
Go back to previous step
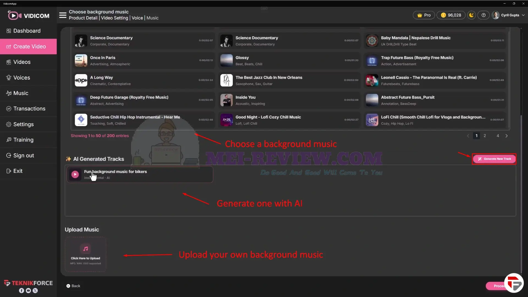73,286
